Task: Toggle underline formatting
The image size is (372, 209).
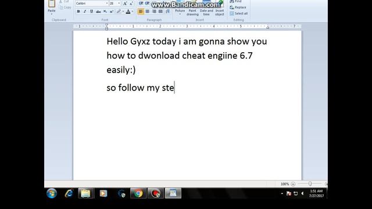Action: click(x=92, y=12)
